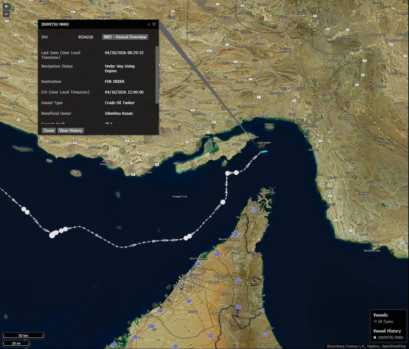Zoom in using the plus map control
Viewport: 409px width, 349px height.
coord(6,6)
